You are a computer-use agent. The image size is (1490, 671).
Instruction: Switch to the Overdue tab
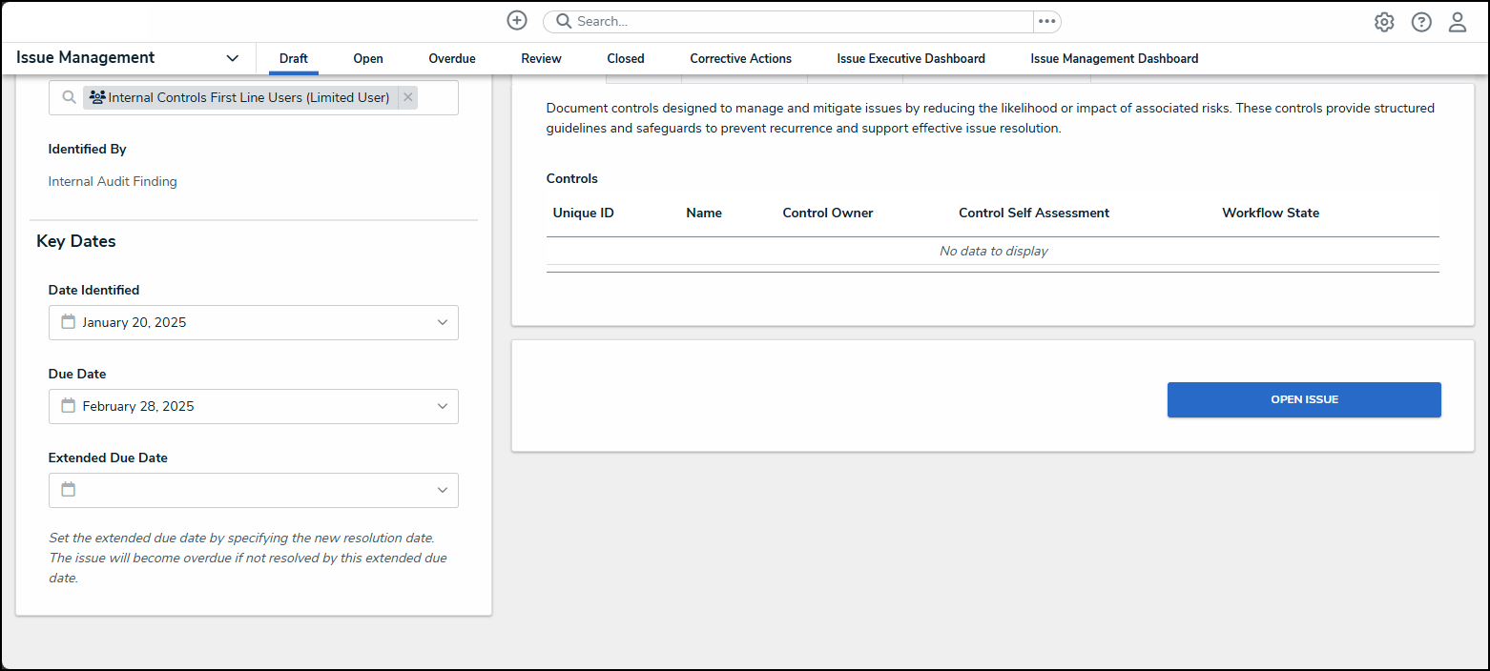click(451, 58)
